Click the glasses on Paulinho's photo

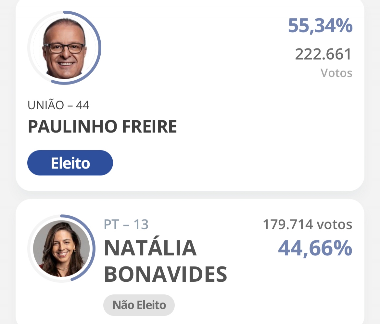pyautogui.click(x=64, y=48)
